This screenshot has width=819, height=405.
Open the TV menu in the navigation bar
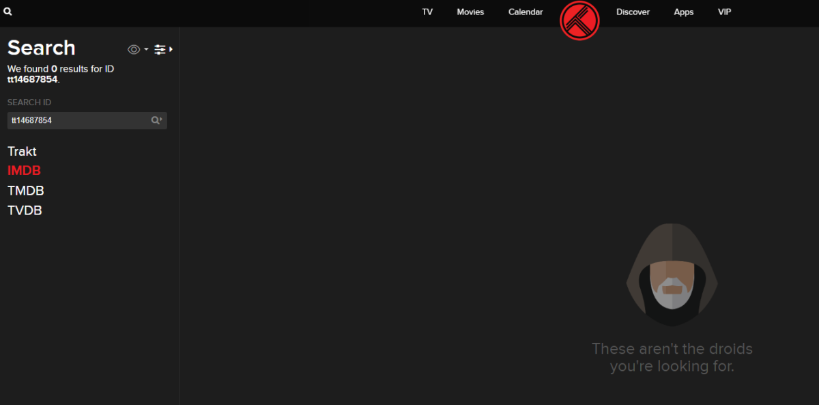[427, 12]
